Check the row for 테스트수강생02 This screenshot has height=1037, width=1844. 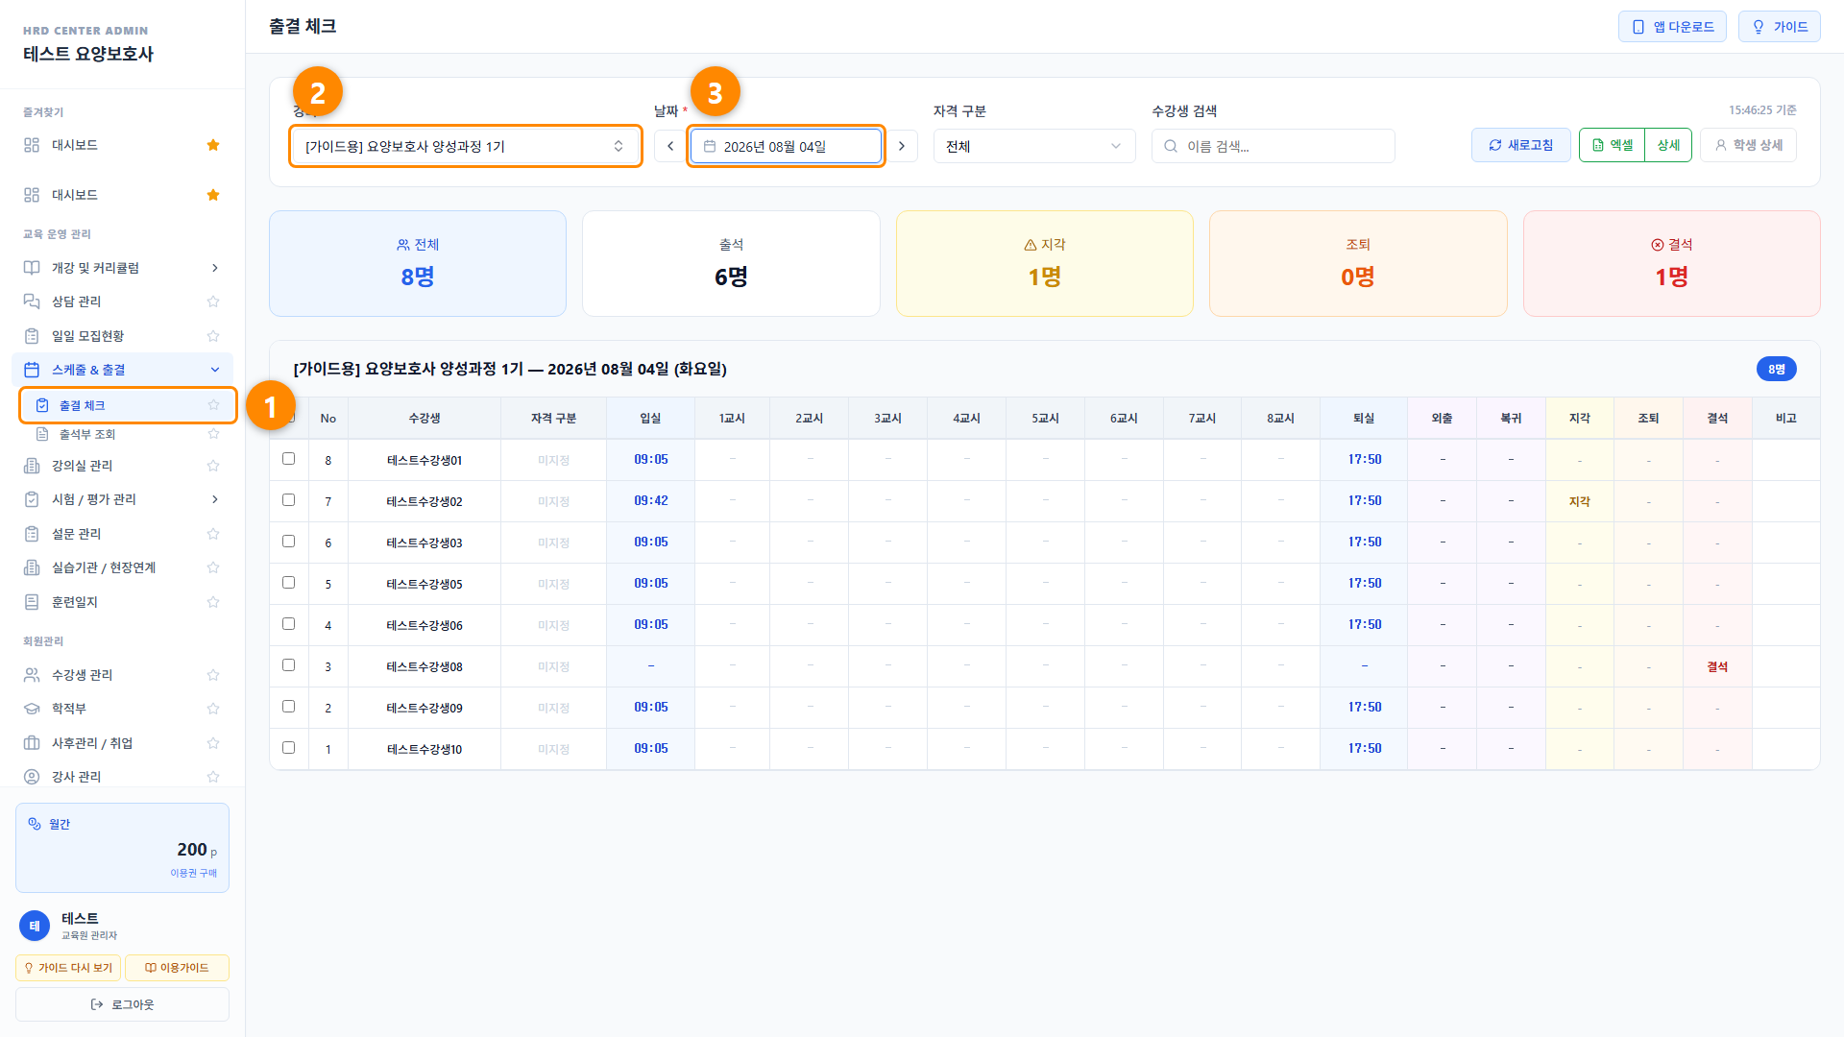pyautogui.click(x=288, y=500)
